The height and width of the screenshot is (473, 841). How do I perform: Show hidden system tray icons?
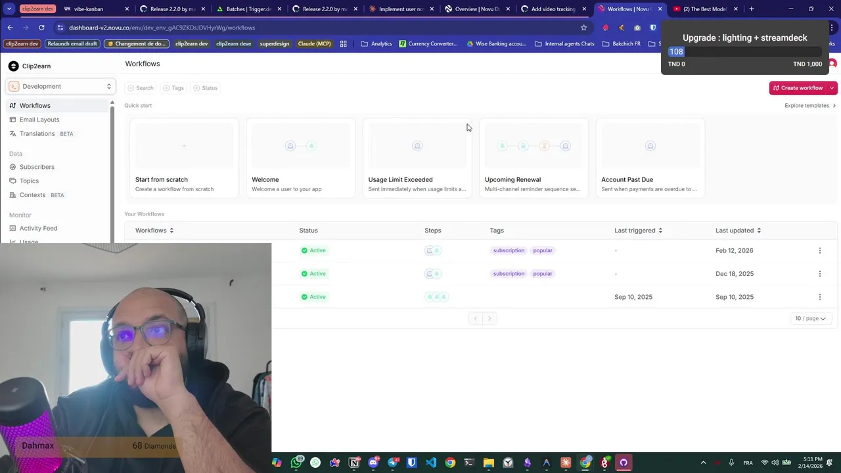pyautogui.click(x=703, y=462)
